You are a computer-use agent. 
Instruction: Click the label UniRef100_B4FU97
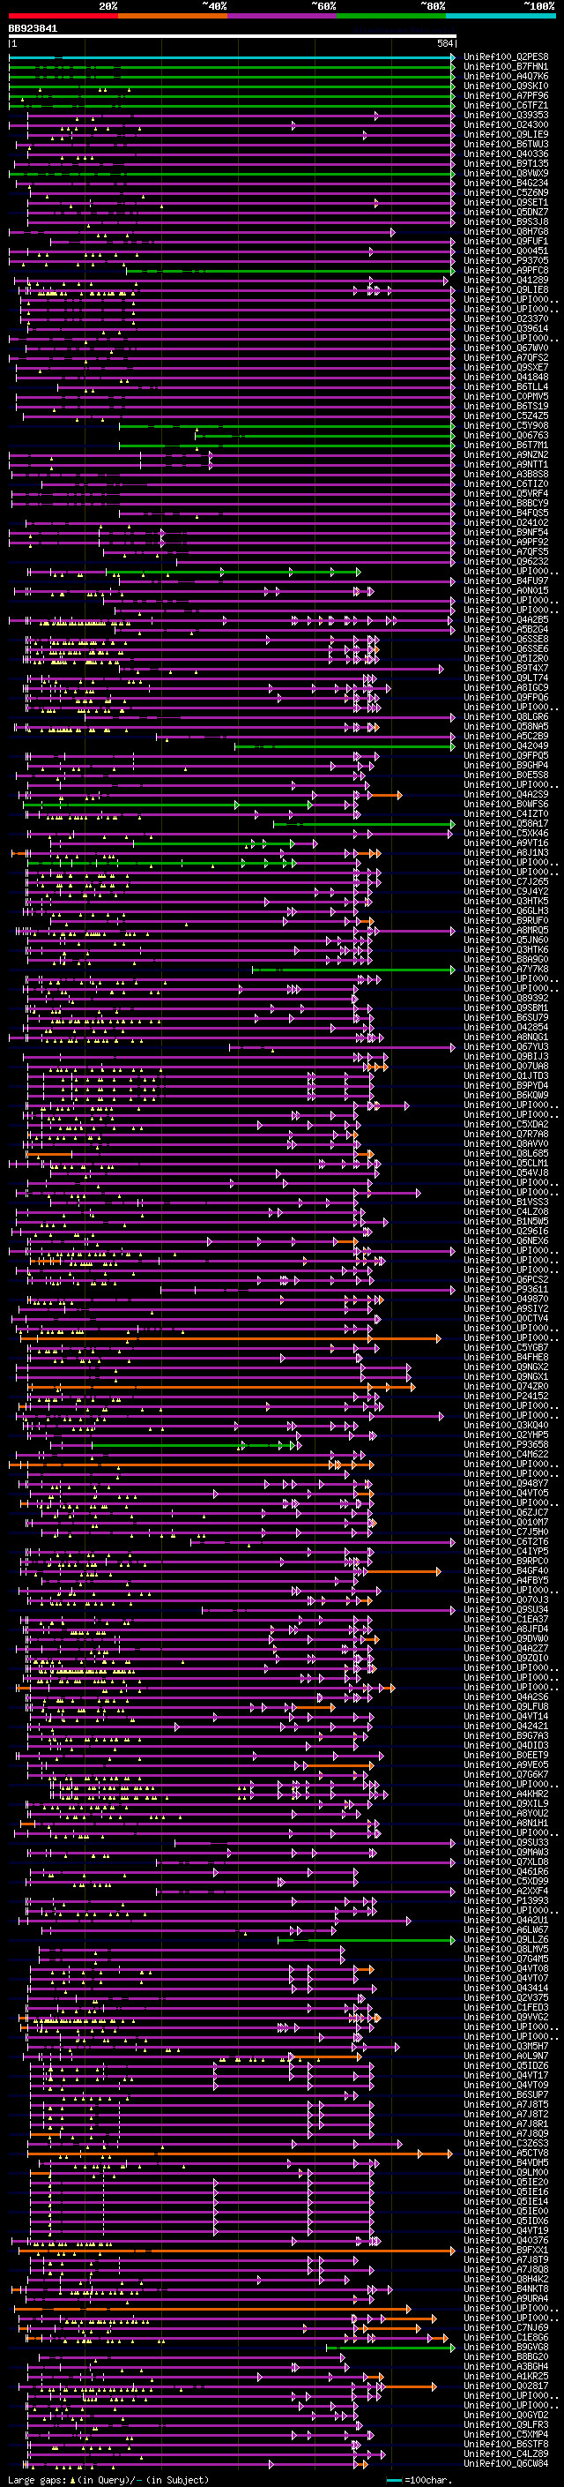pos(506,581)
